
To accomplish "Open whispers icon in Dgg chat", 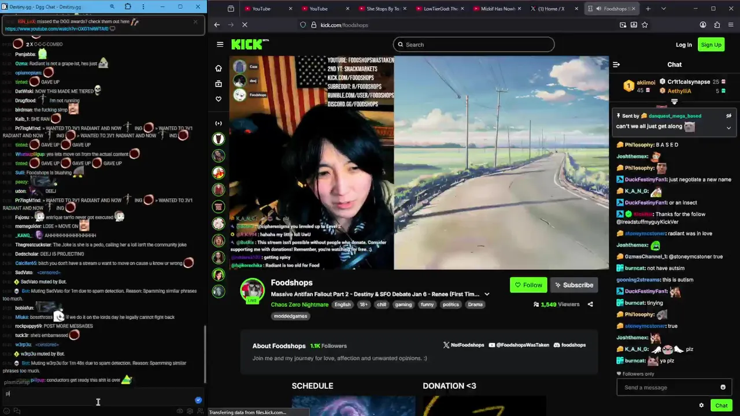I will 17,411.
